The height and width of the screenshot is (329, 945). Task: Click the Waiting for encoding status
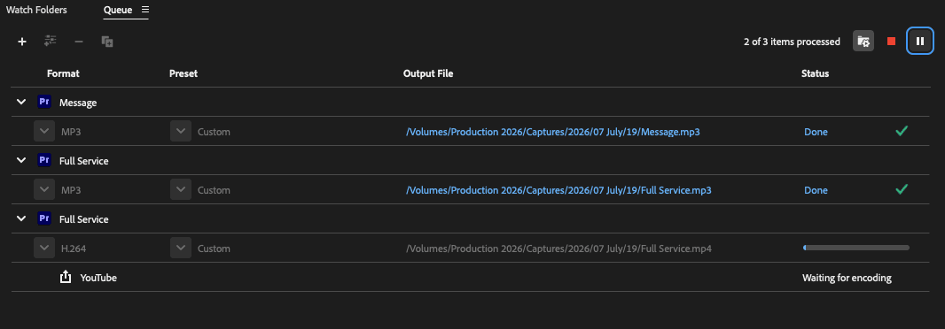847,278
